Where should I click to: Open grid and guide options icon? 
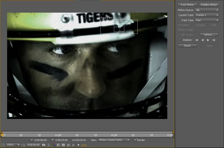coord(23,145)
